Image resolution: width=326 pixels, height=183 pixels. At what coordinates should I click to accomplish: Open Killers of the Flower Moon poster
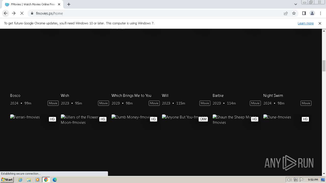80,120
